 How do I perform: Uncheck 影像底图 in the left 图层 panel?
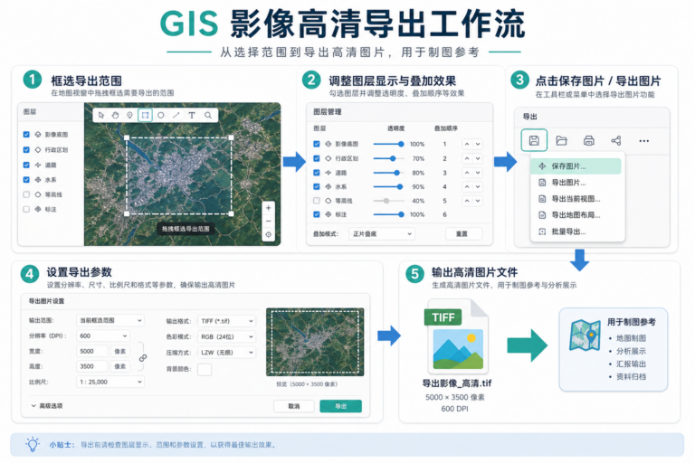coord(26,134)
